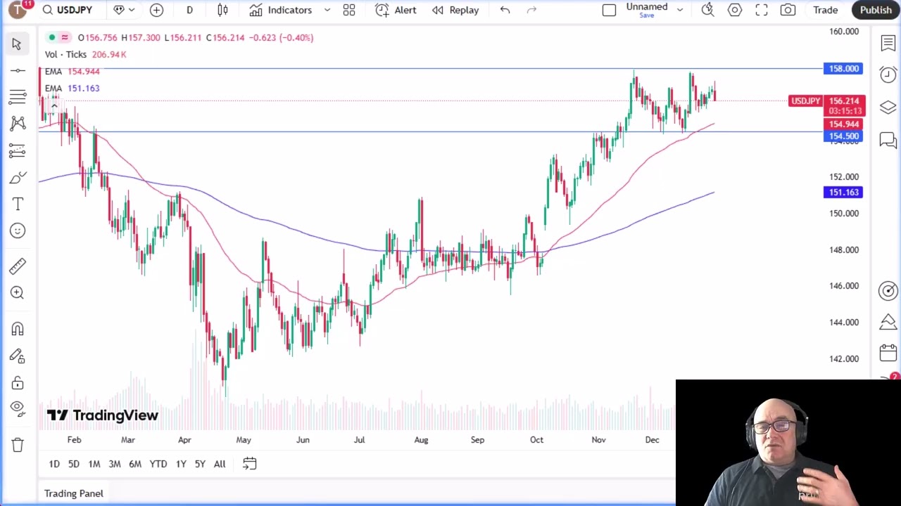Select the 6M time range

point(135,464)
